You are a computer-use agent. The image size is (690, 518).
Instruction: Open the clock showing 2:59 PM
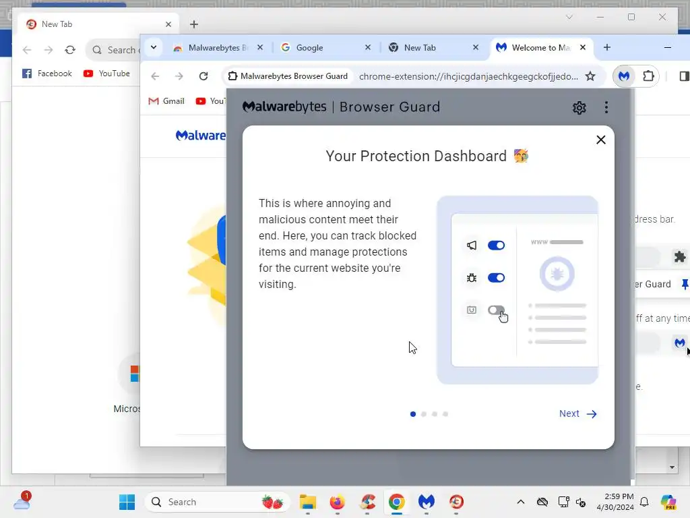[x=615, y=502]
